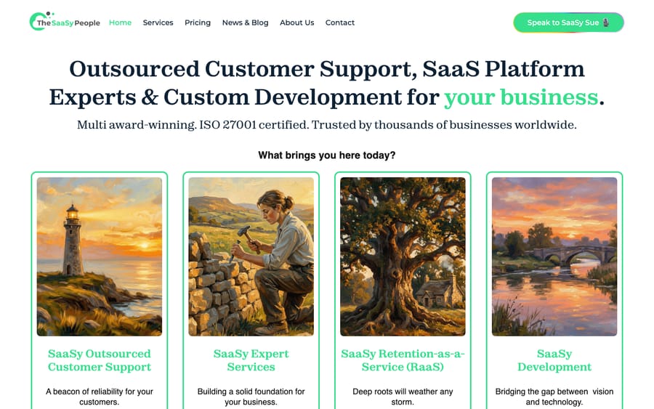Select the stone bridge sunset image

[554, 256]
